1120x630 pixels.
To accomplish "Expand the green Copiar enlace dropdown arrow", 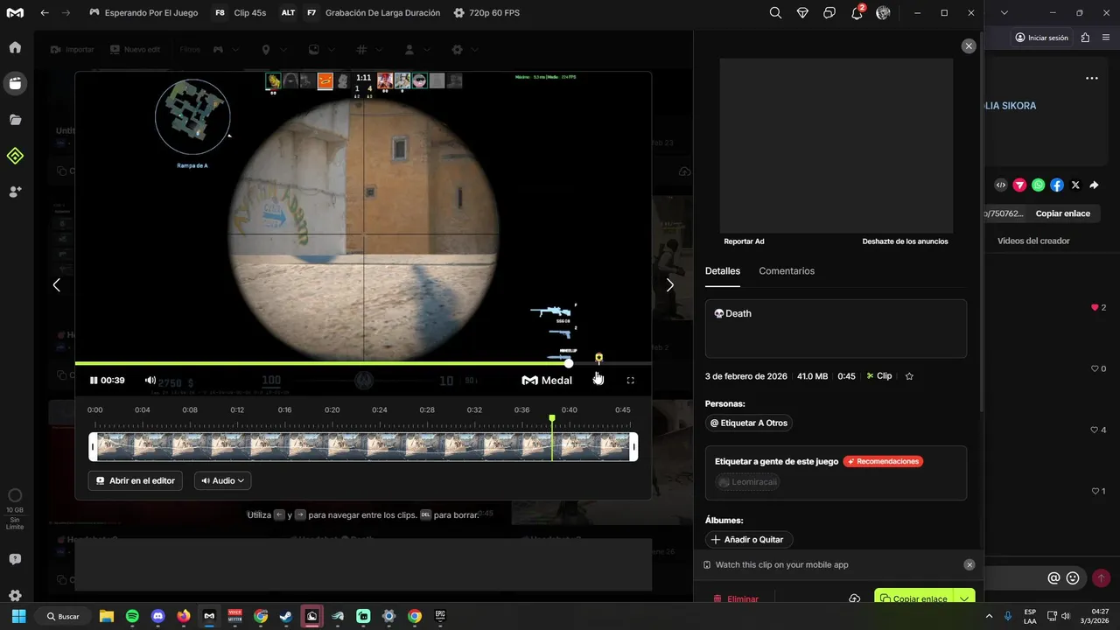I will pyautogui.click(x=963, y=599).
